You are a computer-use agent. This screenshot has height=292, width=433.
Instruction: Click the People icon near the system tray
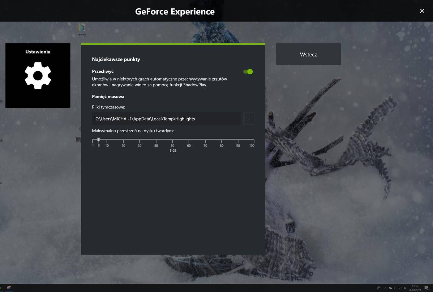click(x=379, y=288)
